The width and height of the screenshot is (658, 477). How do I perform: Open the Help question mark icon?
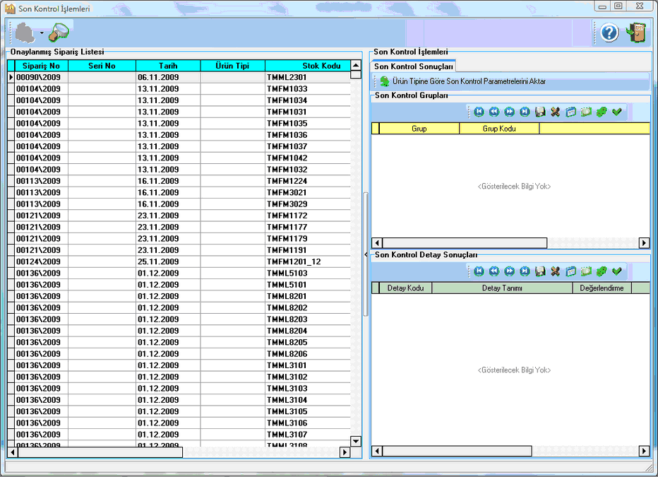pos(609,33)
